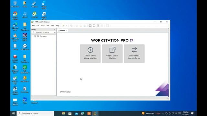This screenshot has height=116, width=207.
Task: Open Recycle Bin on the desktop
Action: click(x=15, y=4)
